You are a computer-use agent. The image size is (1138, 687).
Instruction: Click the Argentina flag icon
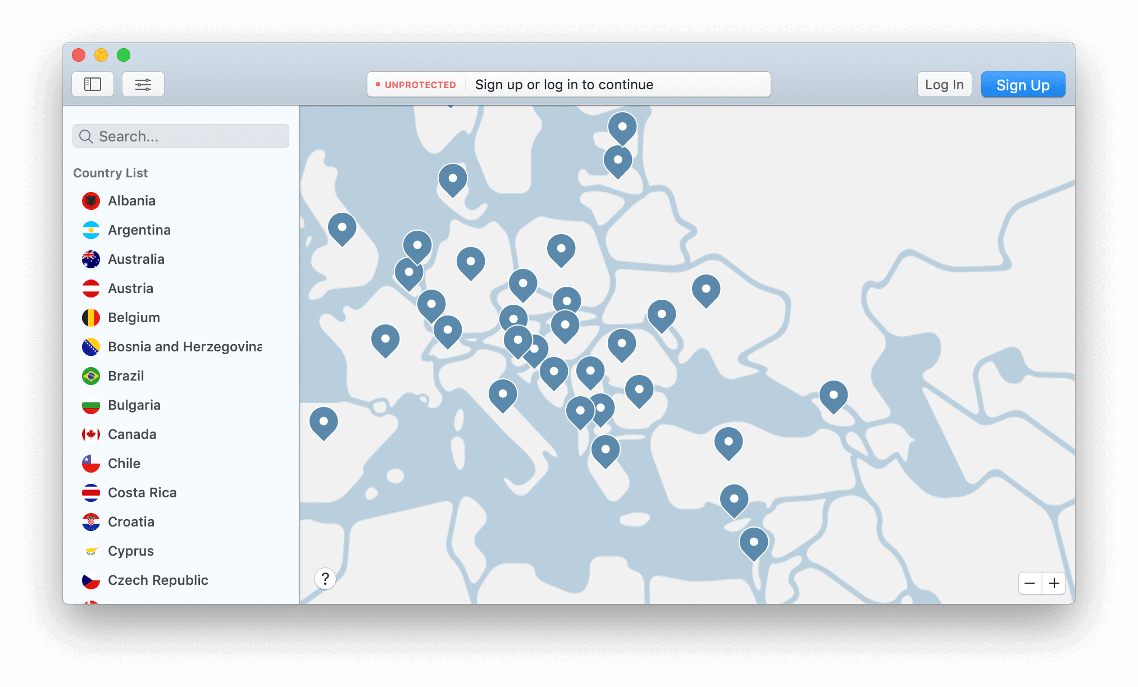[91, 230]
